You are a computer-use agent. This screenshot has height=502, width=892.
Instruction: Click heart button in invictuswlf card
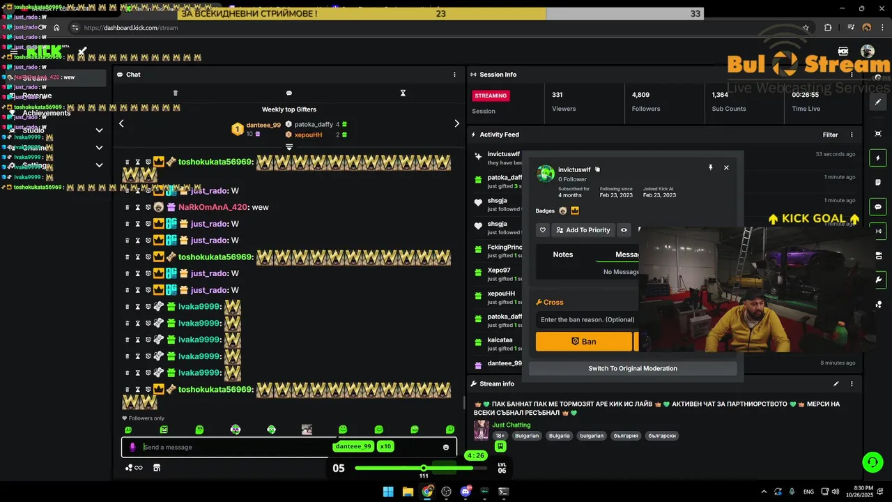pos(543,230)
